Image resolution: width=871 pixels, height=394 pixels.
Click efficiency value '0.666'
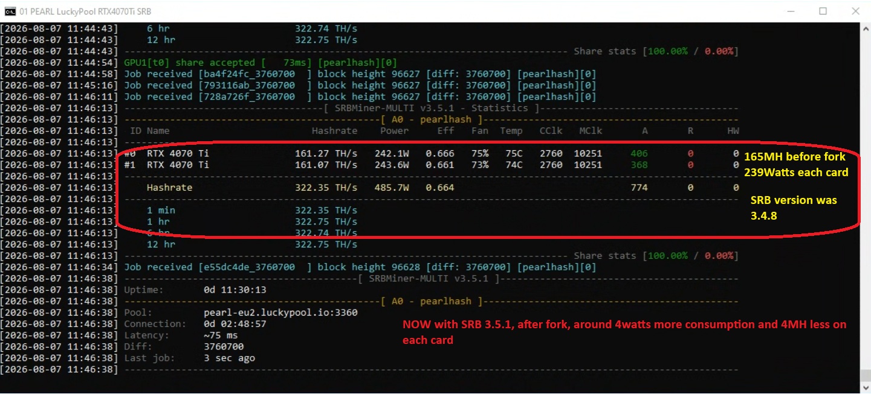[439, 154]
